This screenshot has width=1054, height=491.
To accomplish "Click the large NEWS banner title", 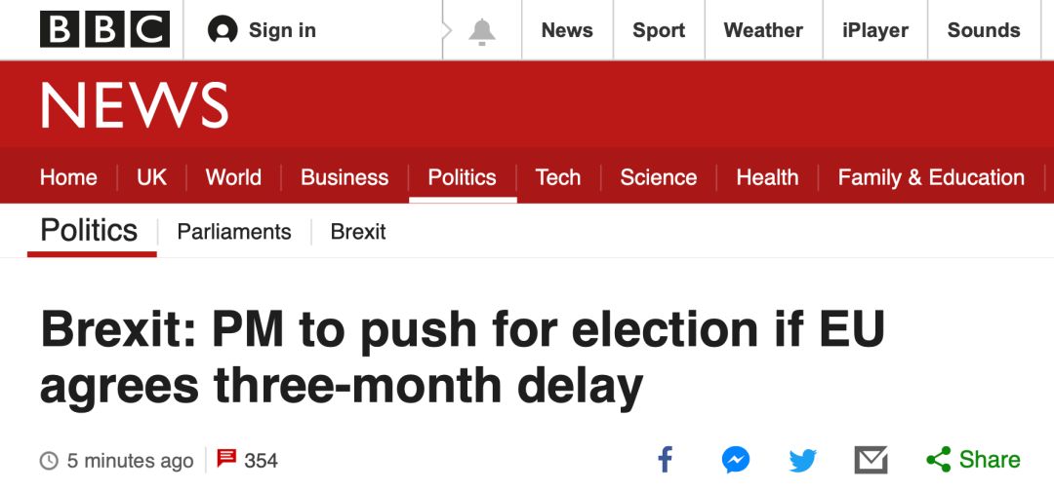I will 135,104.
